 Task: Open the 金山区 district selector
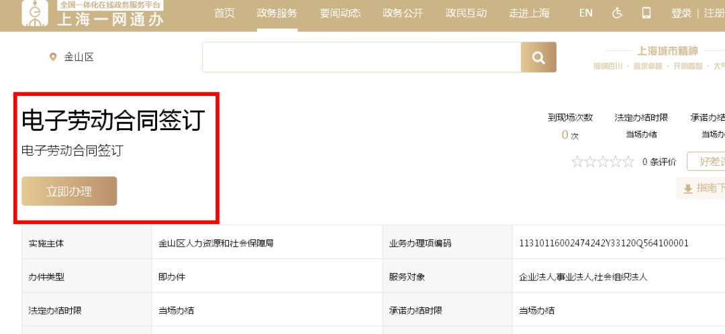click(79, 58)
